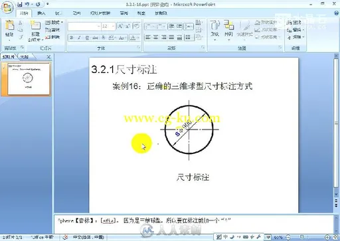The height and width of the screenshot is (241, 340).
Task: Click the Save icon in quick access toolbar
Action: (x=20, y=4)
